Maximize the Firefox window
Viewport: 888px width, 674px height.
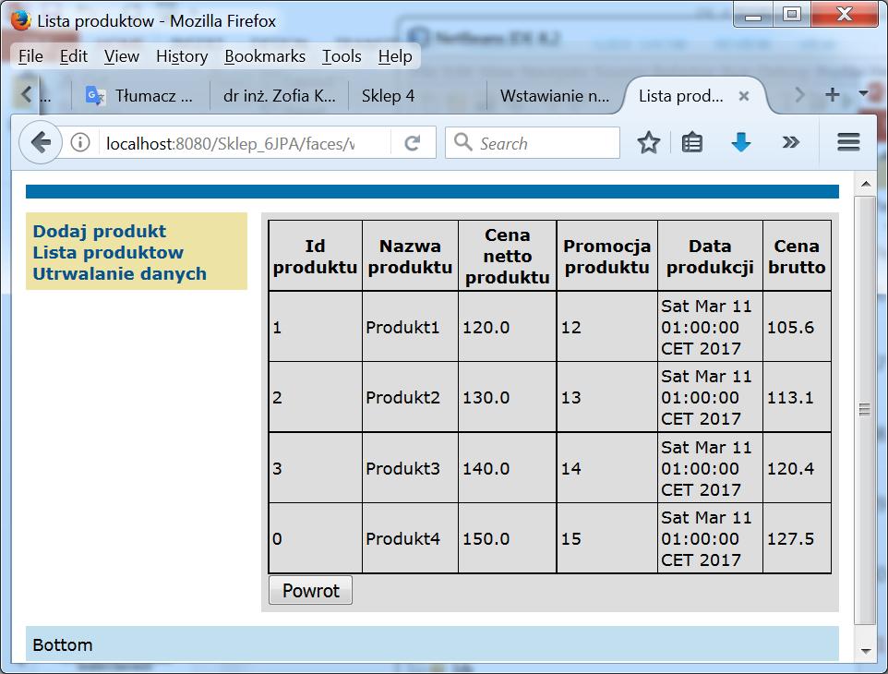tap(791, 14)
